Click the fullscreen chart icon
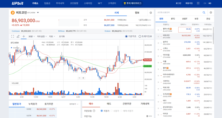Image resolution: width=222 pixels, height=118 pixels. coord(12,36)
